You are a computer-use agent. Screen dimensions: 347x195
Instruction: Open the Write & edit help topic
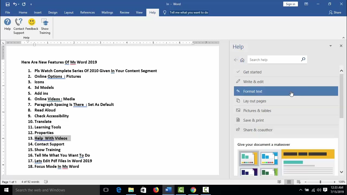pyautogui.click(x=286, y=82)
